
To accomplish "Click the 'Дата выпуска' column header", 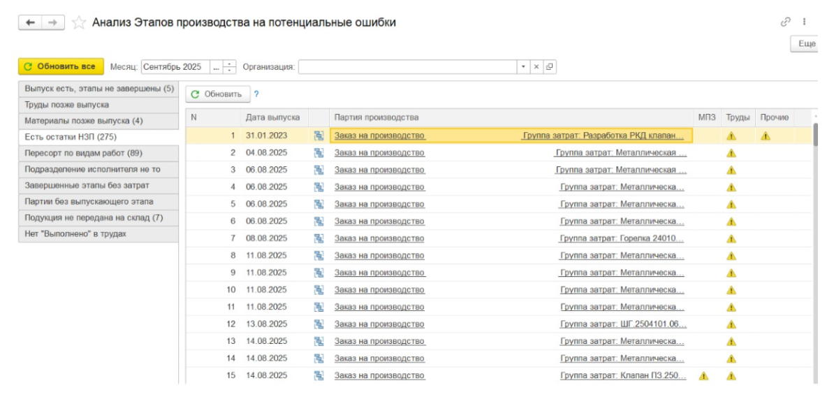I will coord(273,117).
